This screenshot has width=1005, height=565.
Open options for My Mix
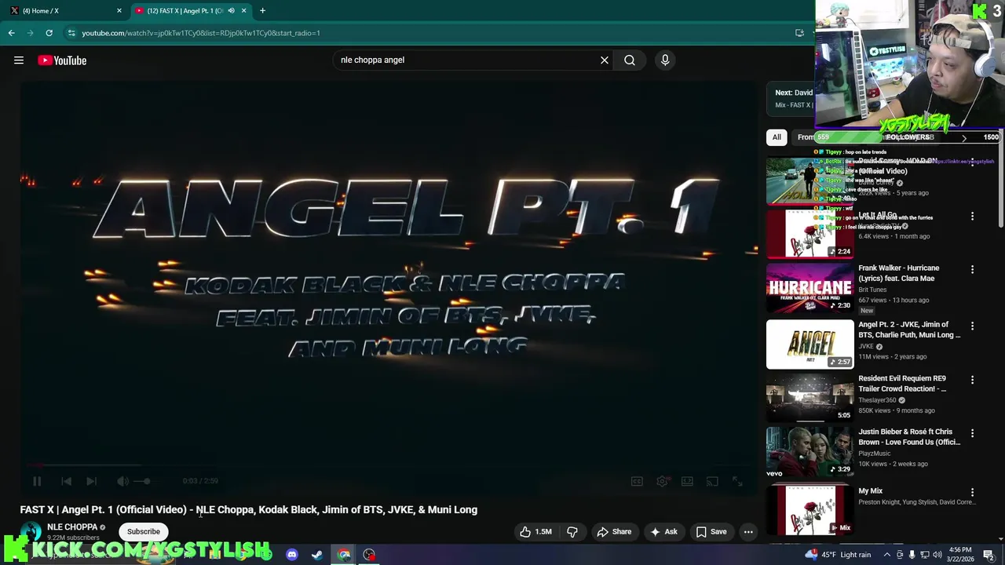pyautogui.click(x=972, y=492)
